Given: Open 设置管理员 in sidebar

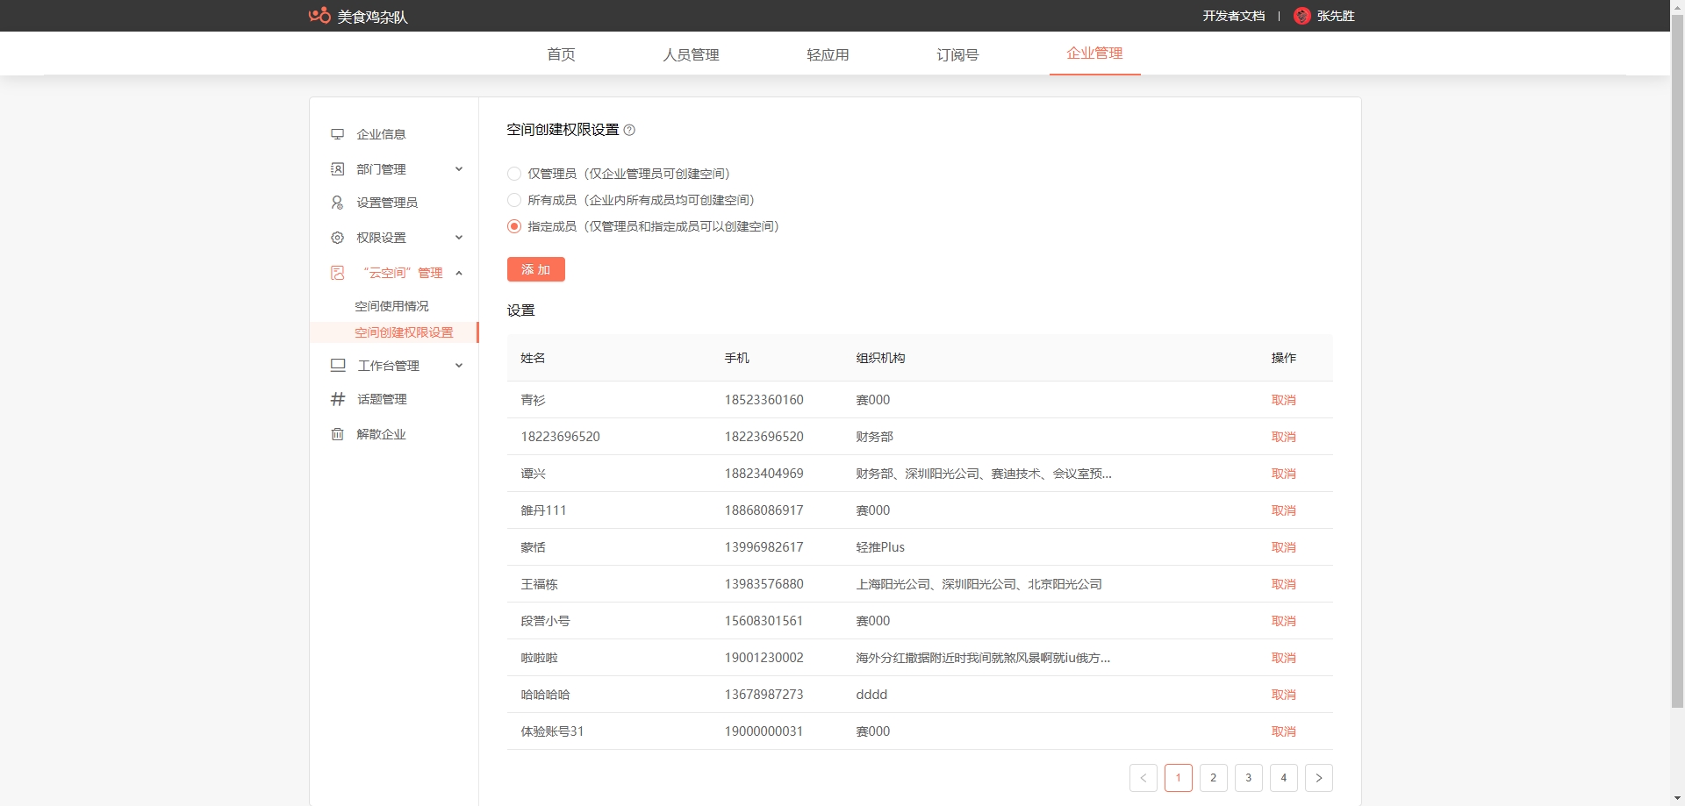Looking at the screenshot, I should (x=387, y=203).
